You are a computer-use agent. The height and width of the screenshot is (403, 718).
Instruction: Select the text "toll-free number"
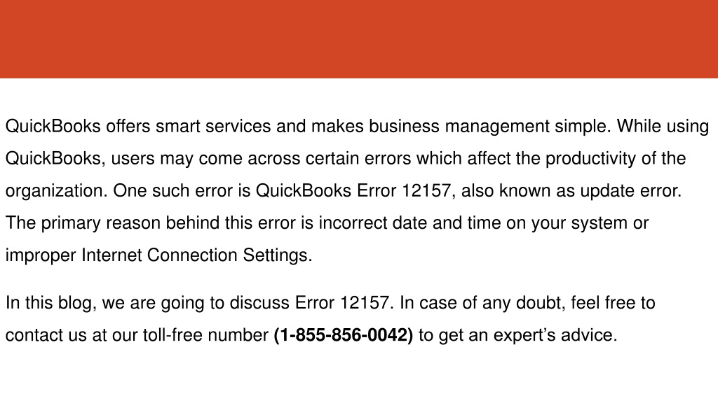[205, 335]
